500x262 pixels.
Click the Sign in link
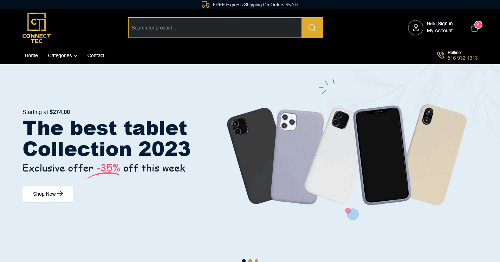445,23
